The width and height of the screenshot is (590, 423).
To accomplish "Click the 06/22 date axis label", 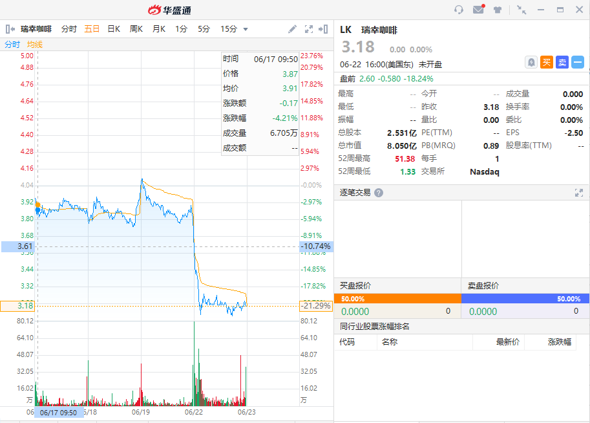I will tap(194, 412).
